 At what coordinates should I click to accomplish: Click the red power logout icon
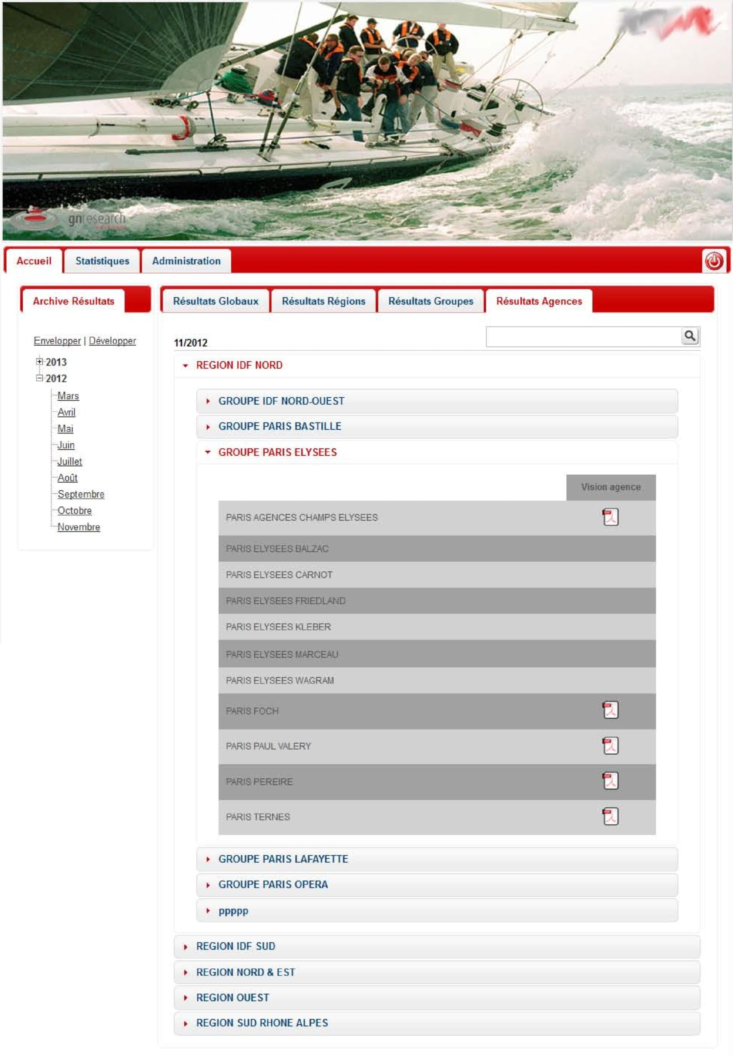pos(714,261)
